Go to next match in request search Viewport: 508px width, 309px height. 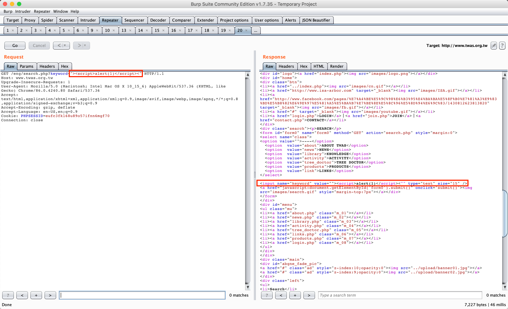50,295
